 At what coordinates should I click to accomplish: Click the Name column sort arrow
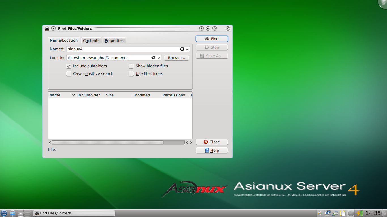73,95
